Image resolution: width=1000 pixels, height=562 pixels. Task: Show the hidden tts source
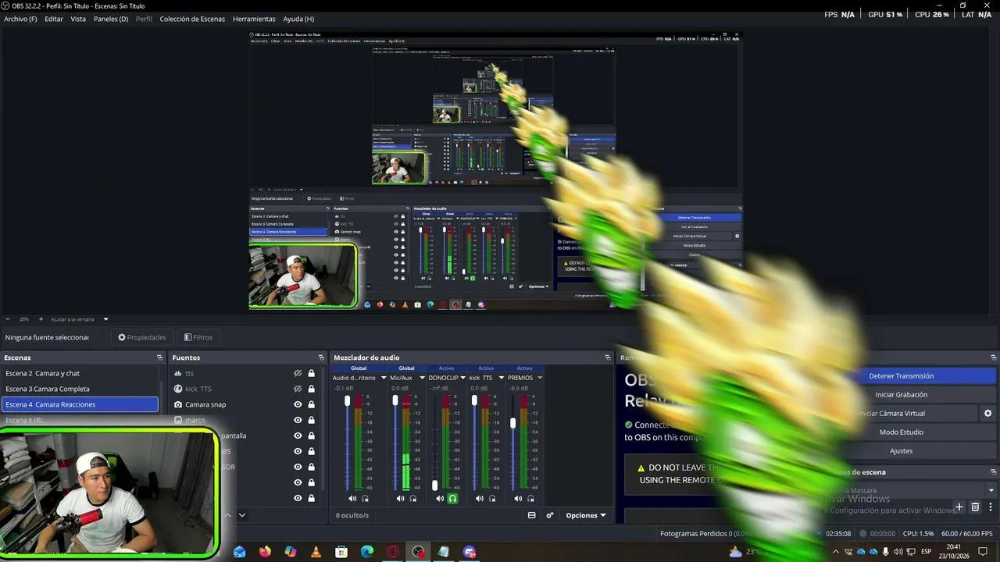[x=298, y=373]
